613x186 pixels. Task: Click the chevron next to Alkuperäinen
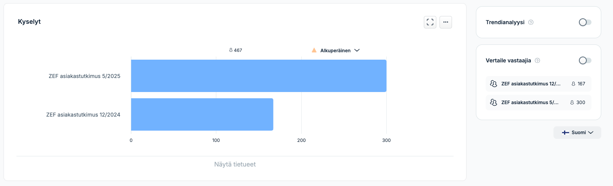[x=357, y=50]
